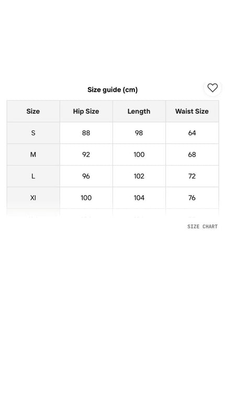Click waist size value 68

coord(192,155)
